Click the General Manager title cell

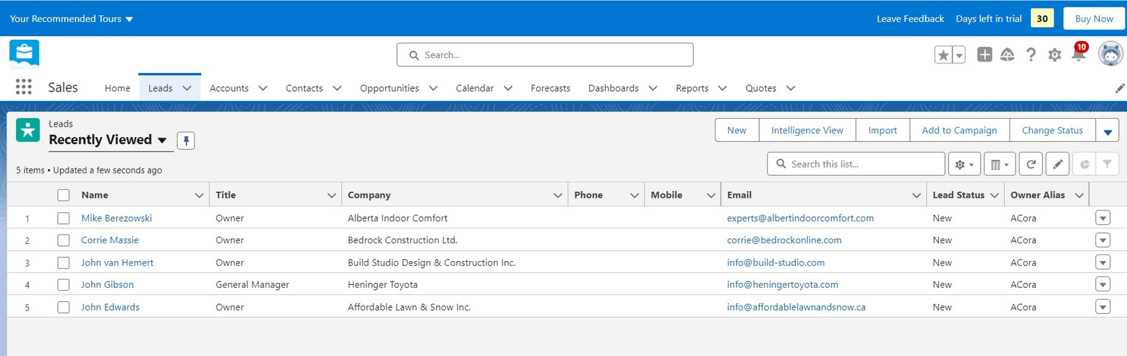252,285
